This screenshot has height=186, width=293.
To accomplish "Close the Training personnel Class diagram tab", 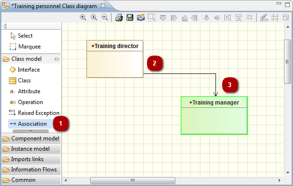I will click(x=103, y=6).
